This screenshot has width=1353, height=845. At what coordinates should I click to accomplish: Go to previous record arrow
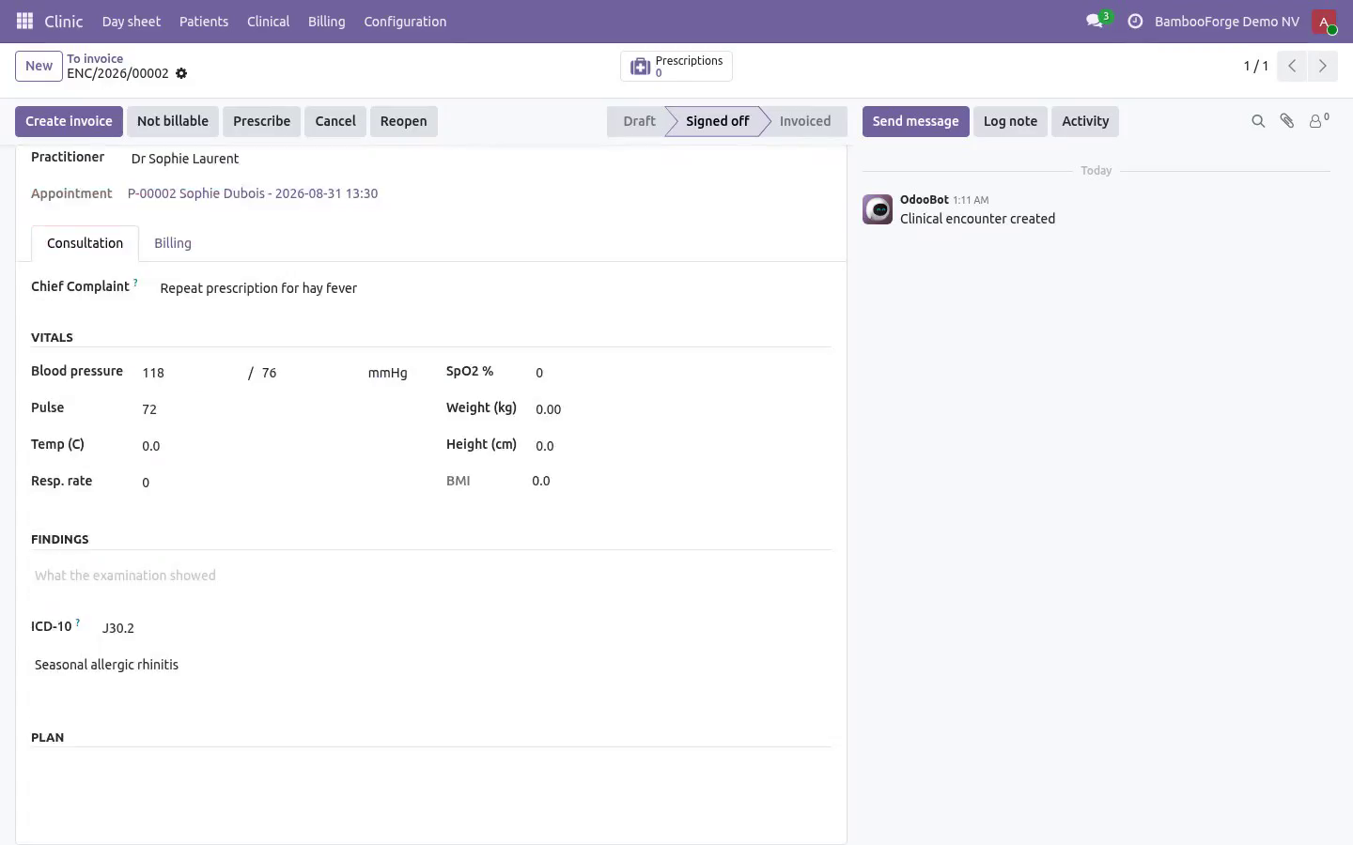tap(1292, 66)
